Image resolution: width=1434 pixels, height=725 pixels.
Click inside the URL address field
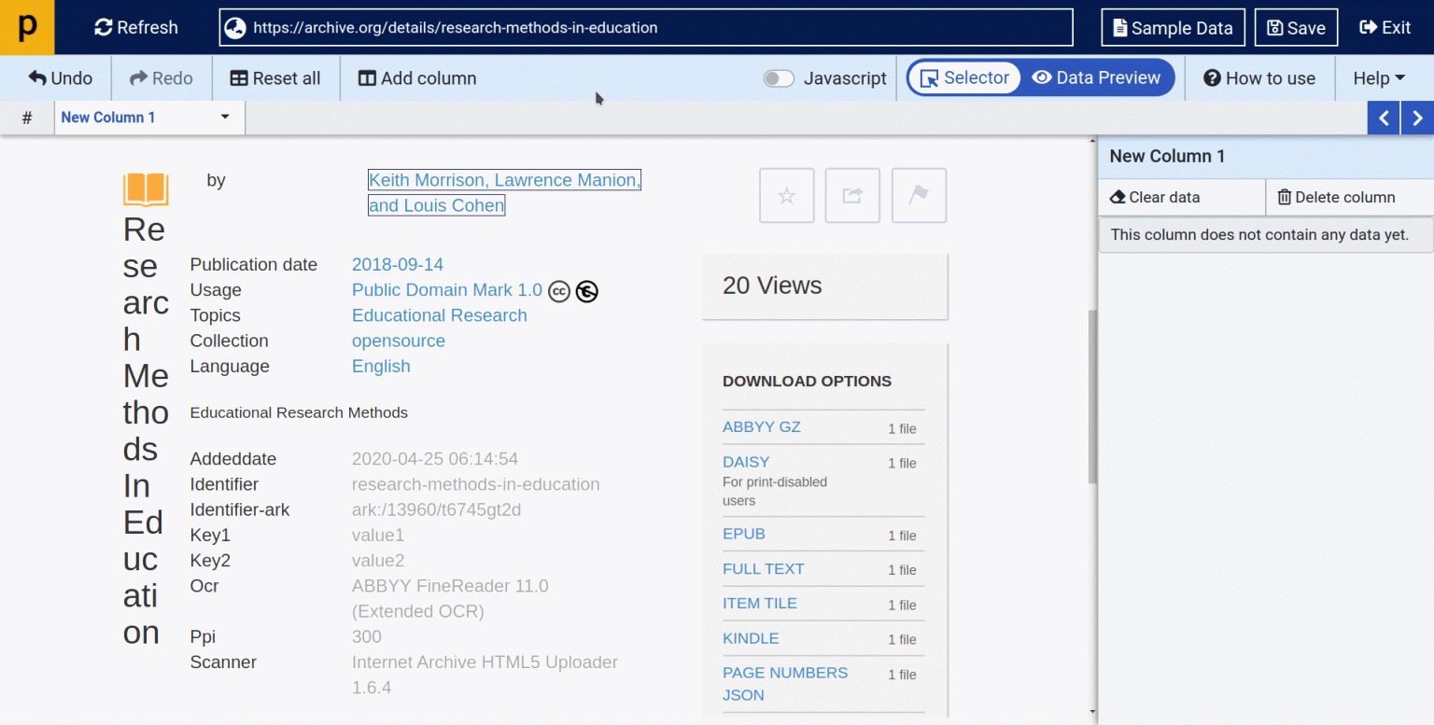(x=646, y=27)
